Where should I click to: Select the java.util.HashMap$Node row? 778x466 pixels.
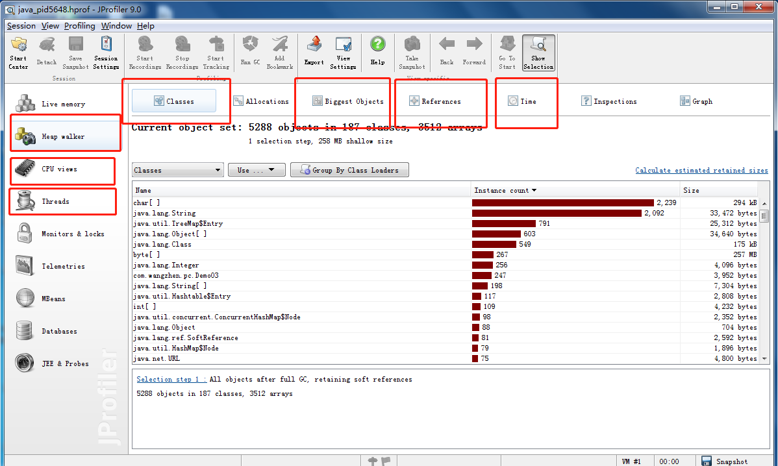[445, 348]
